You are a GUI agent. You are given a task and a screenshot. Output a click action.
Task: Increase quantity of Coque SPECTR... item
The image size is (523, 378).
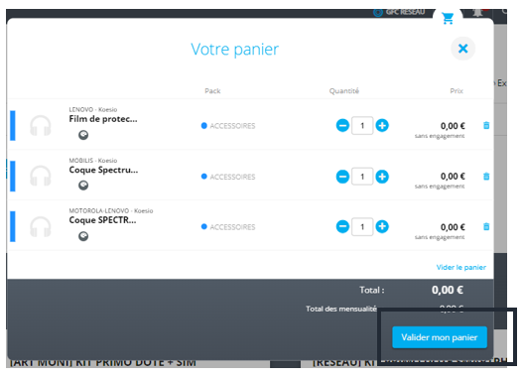pos(382,226)
